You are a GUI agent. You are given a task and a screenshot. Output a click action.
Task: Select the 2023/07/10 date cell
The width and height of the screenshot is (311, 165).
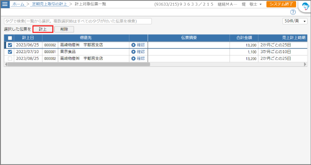(x=28, y=52)
